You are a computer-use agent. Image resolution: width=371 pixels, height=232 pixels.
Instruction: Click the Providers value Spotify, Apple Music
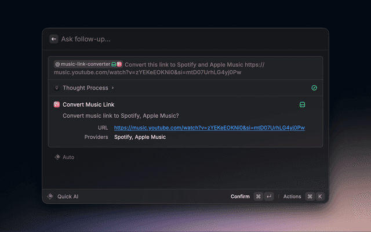(140, 137)
